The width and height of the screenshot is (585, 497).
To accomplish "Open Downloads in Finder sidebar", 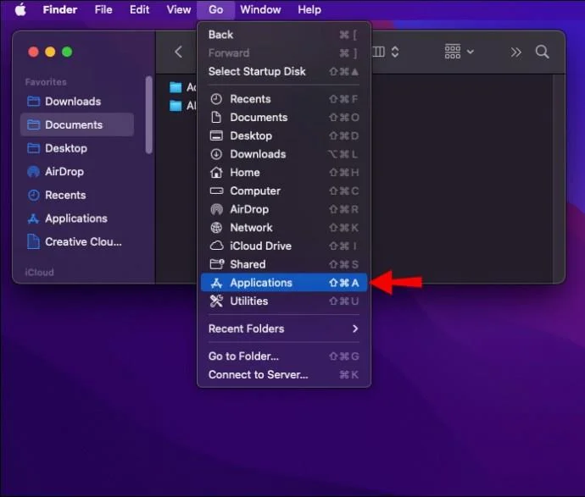I will [77, 102].
